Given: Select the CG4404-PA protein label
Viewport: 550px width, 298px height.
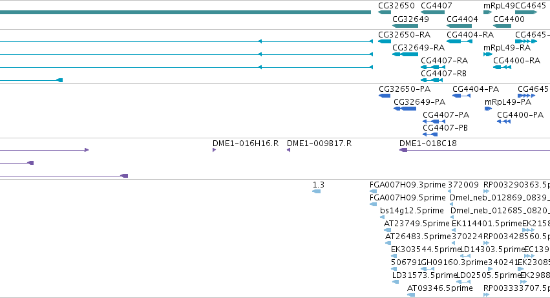Looking at the screenshot, I should point(476,89).
